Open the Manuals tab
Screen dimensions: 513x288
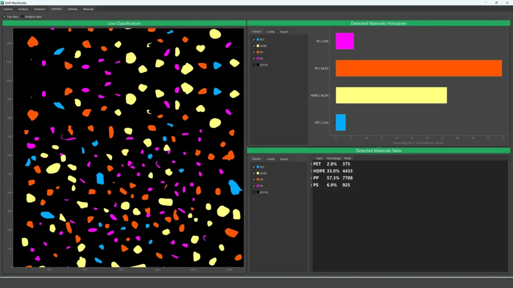point(88,9)
